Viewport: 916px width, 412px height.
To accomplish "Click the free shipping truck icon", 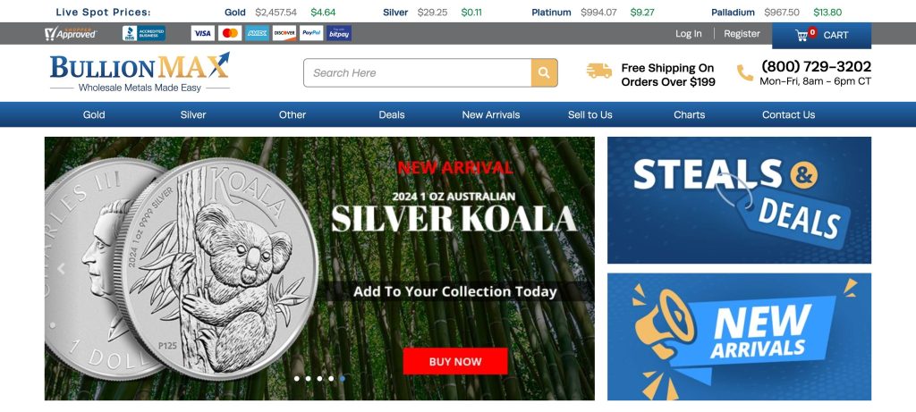I will pos(598,71).
